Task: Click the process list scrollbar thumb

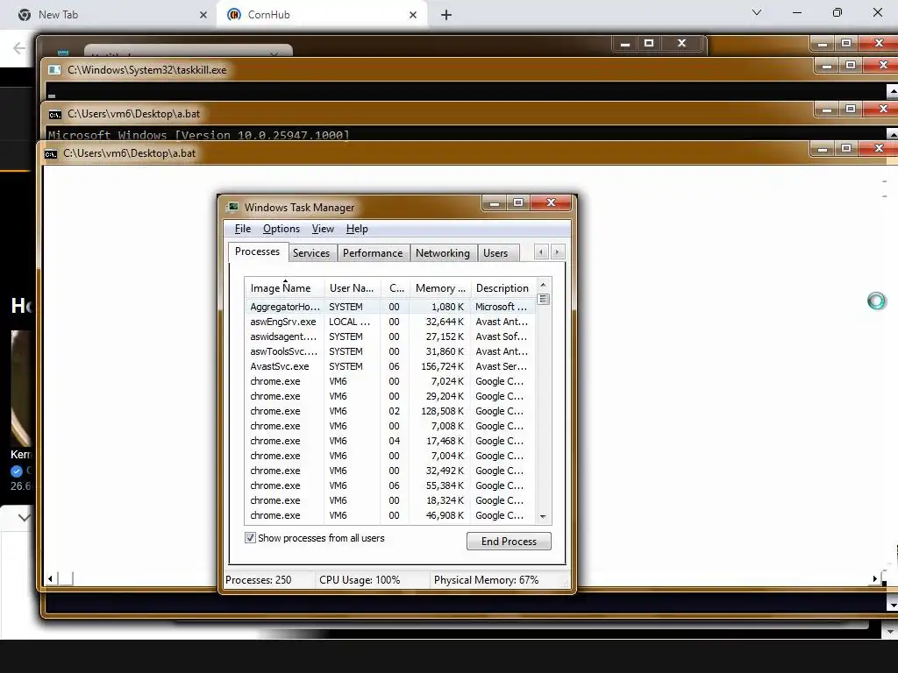Action: click(x=543, y=300)
